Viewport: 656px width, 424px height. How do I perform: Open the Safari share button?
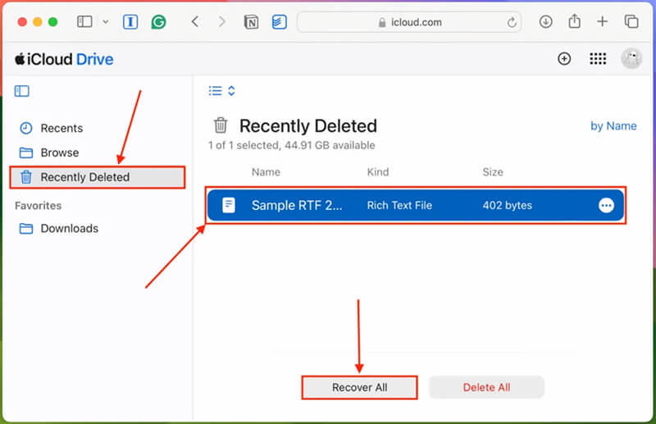click(x=575, y=21)
